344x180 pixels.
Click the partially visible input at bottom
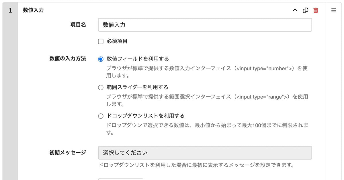tap(120, 179)
